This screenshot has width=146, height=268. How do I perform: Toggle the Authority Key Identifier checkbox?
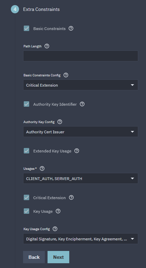(26, 104)
